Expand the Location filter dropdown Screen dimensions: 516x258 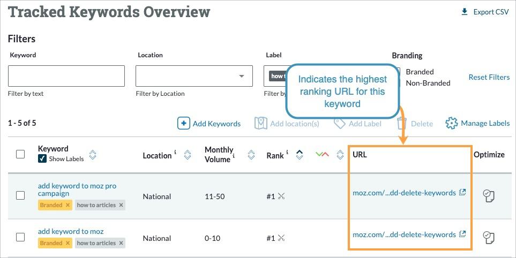241,77
